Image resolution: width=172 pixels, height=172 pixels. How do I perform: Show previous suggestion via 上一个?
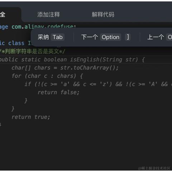(156, 37)
